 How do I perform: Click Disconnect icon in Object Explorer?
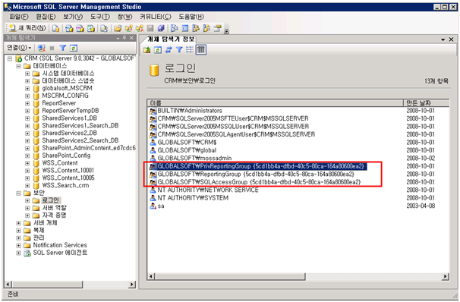[x=41, y=48]
